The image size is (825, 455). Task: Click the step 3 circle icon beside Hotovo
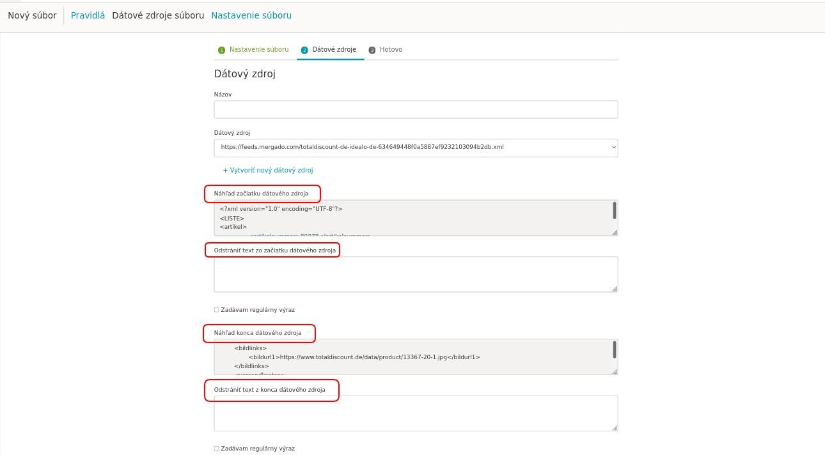pos(372,50)
